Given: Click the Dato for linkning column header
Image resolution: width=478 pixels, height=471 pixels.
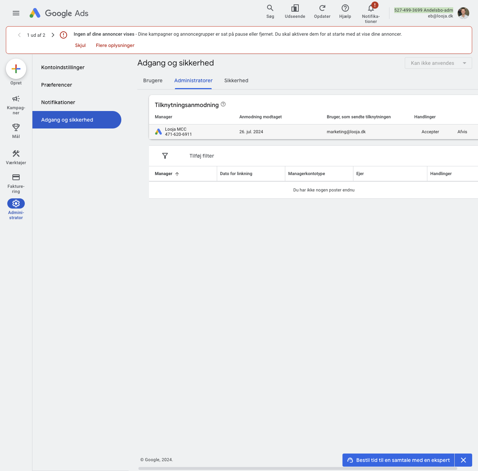Looking at the screenshot, I should coord(236,174).
